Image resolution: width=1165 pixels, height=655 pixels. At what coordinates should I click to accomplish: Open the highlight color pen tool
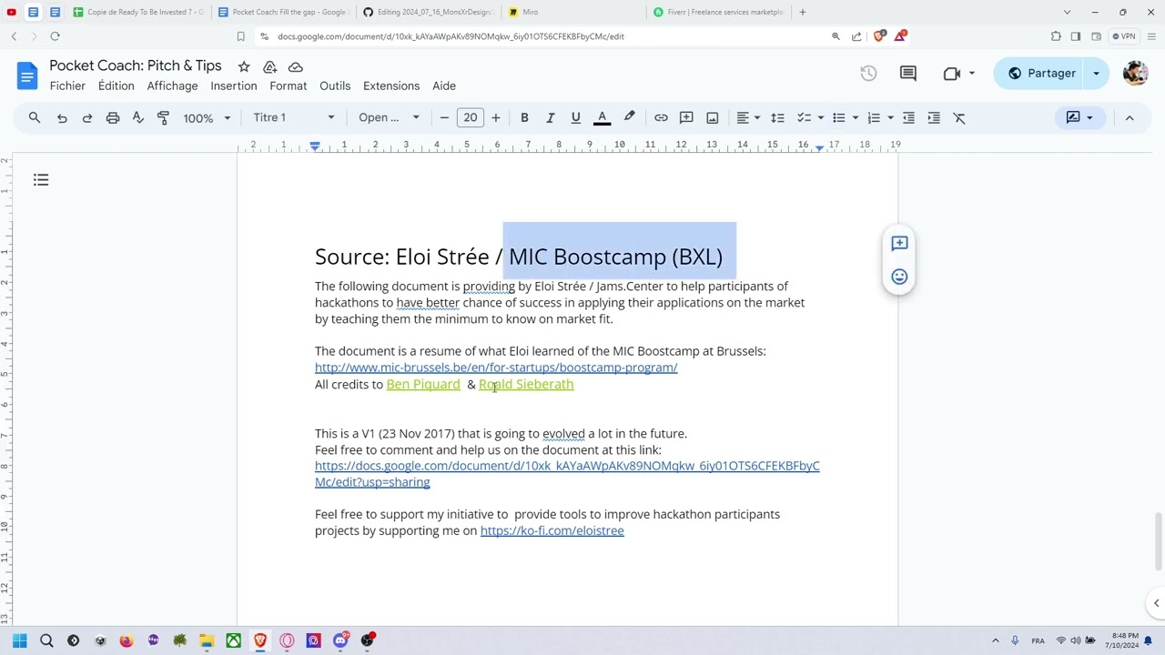629,117
